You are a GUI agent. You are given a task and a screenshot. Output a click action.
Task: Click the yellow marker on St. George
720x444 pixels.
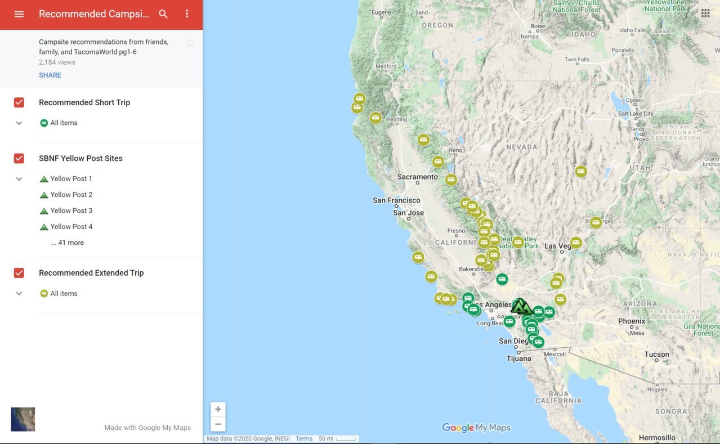[596, 222]
